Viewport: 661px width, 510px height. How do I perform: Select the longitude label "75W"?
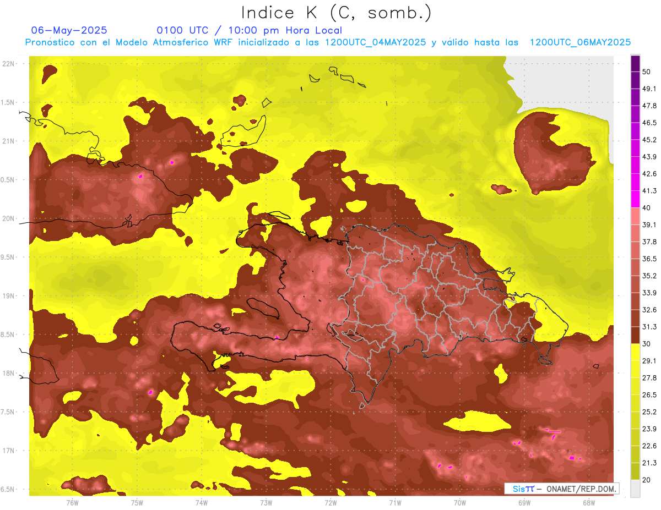coord(137,503)
